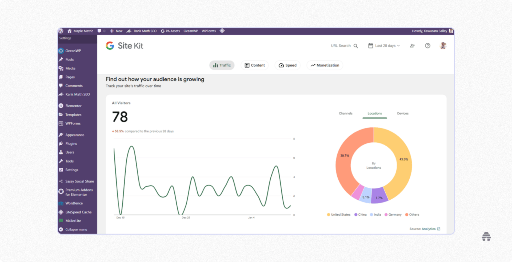The height and width of the screenshot is (262, 512).
Task: Expand the Last 28 days date dropdown
Action: tap(386, 46)
